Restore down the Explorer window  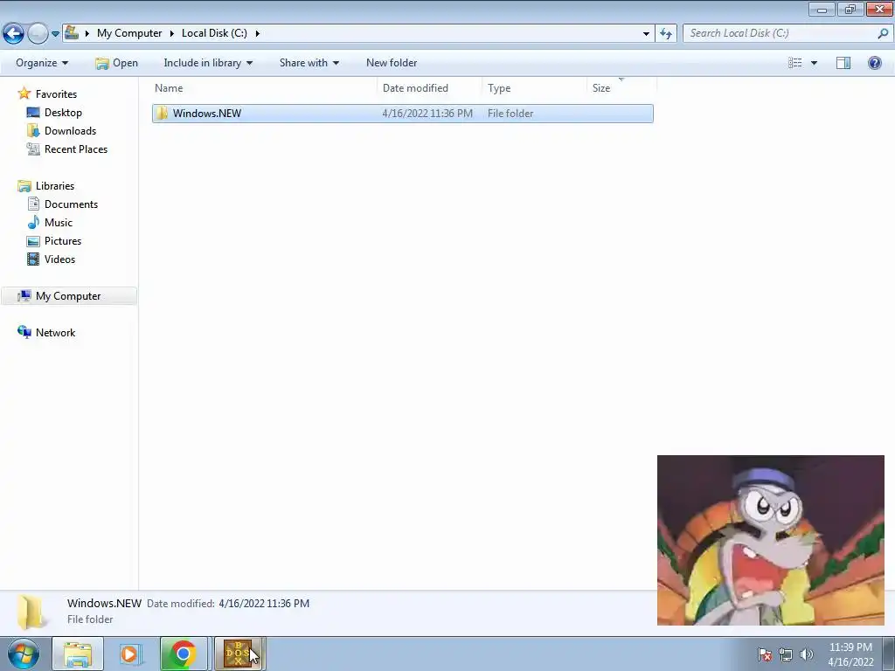coord(850,9)
